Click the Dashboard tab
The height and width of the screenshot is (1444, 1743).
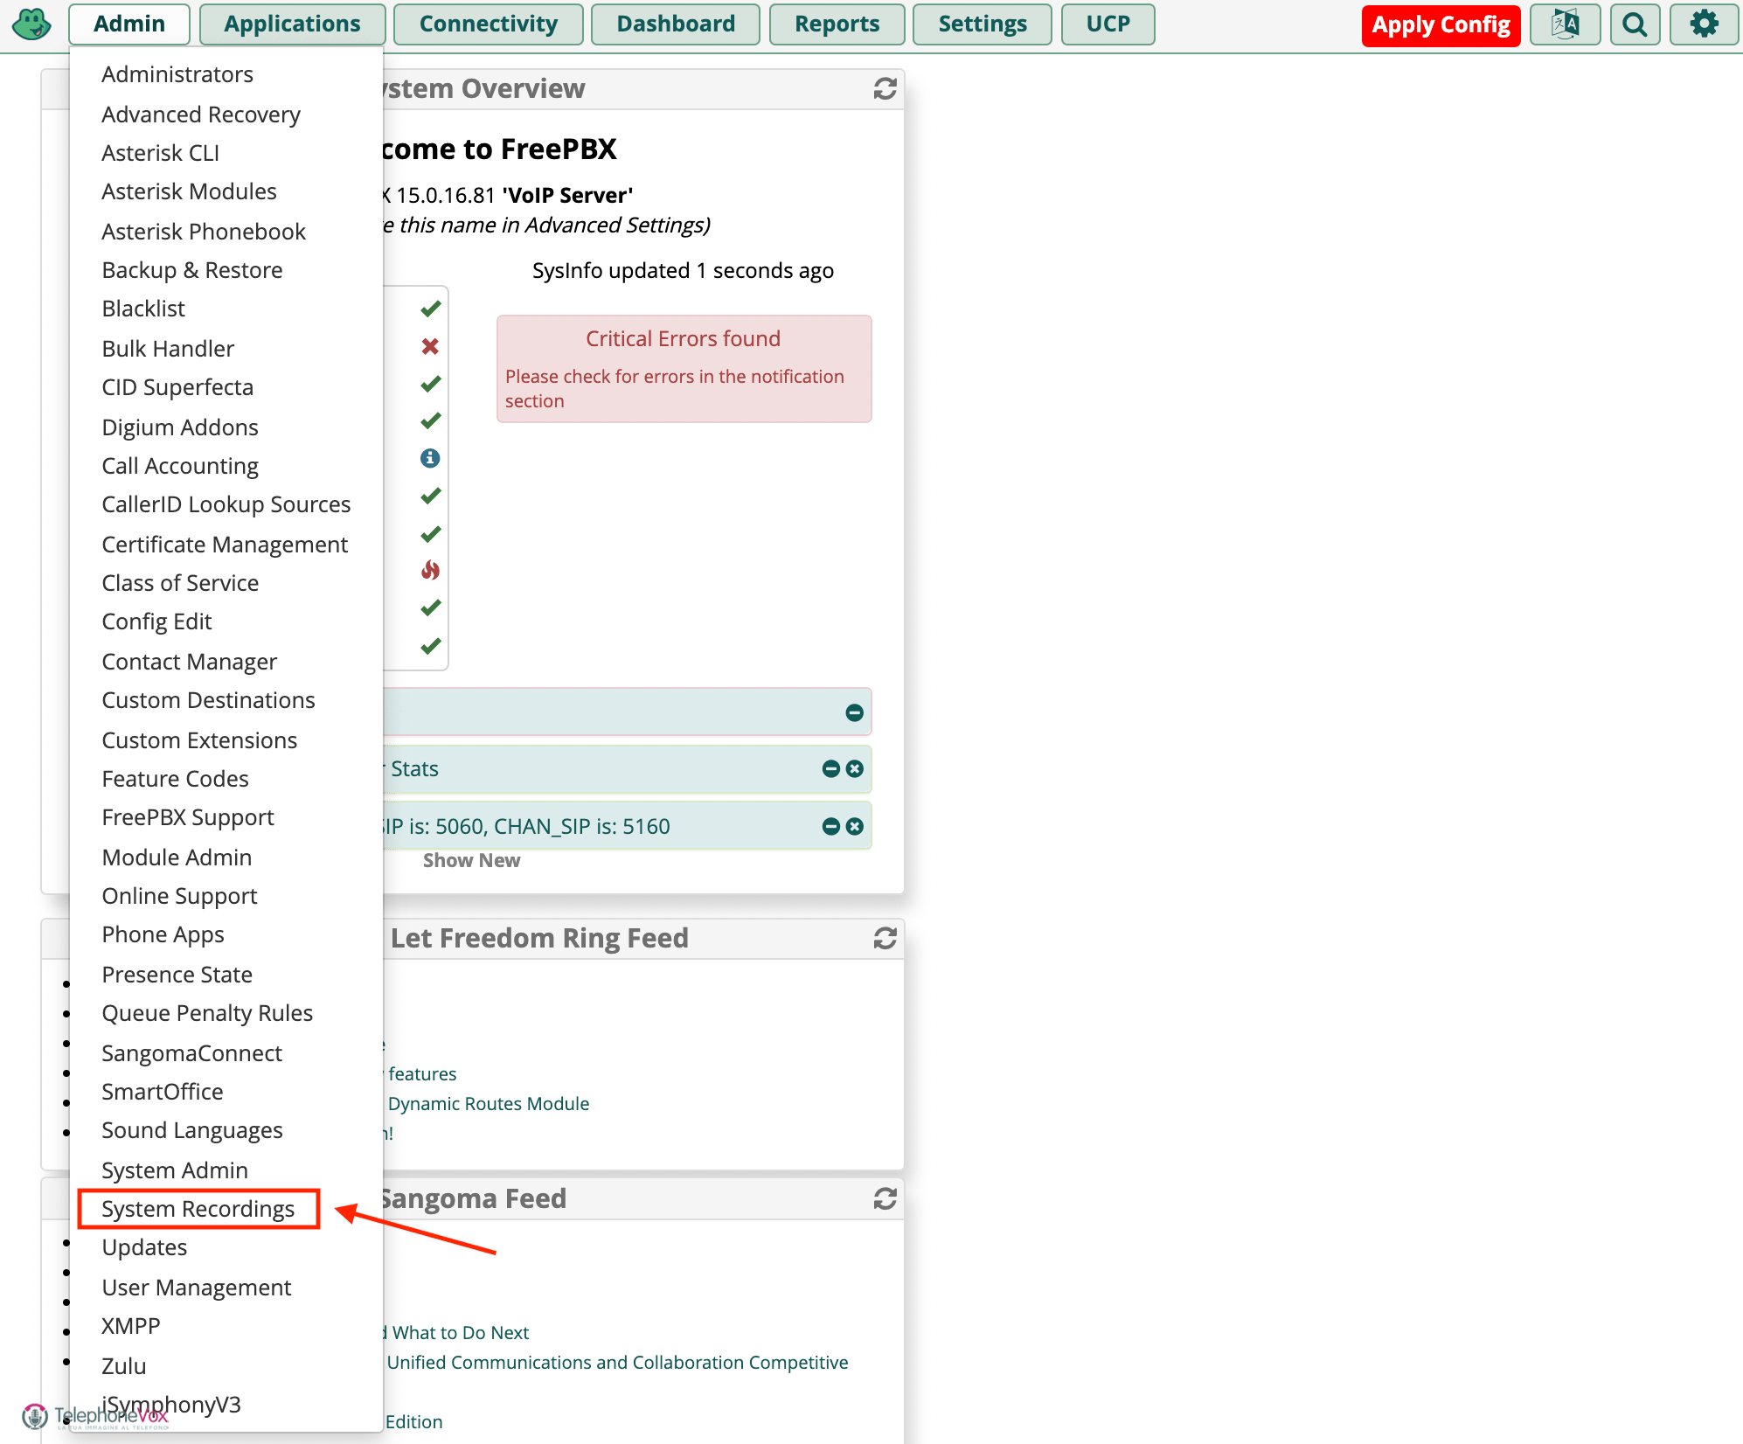point(675,24)
